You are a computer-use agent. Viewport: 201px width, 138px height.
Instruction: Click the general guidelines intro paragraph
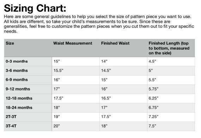[x=99, y=24]
